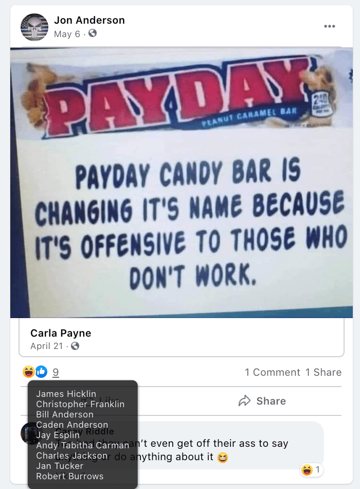Image resolution: width=360 pixels, height=489 pixels.
Task: View the 1 Comment link
Action: 273,372
